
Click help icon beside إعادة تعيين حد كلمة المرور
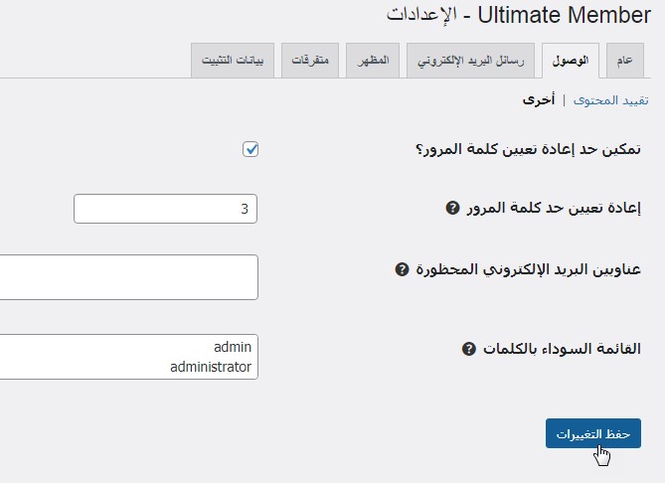tap(452, 209)
